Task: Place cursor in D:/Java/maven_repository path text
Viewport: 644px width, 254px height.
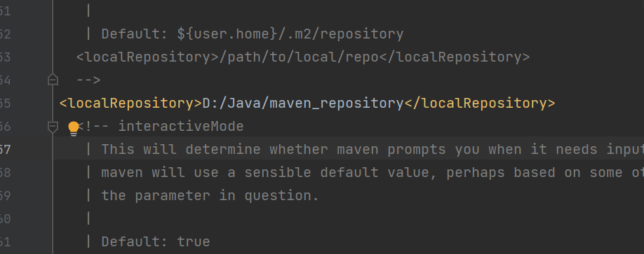Action: coord(303,104)
